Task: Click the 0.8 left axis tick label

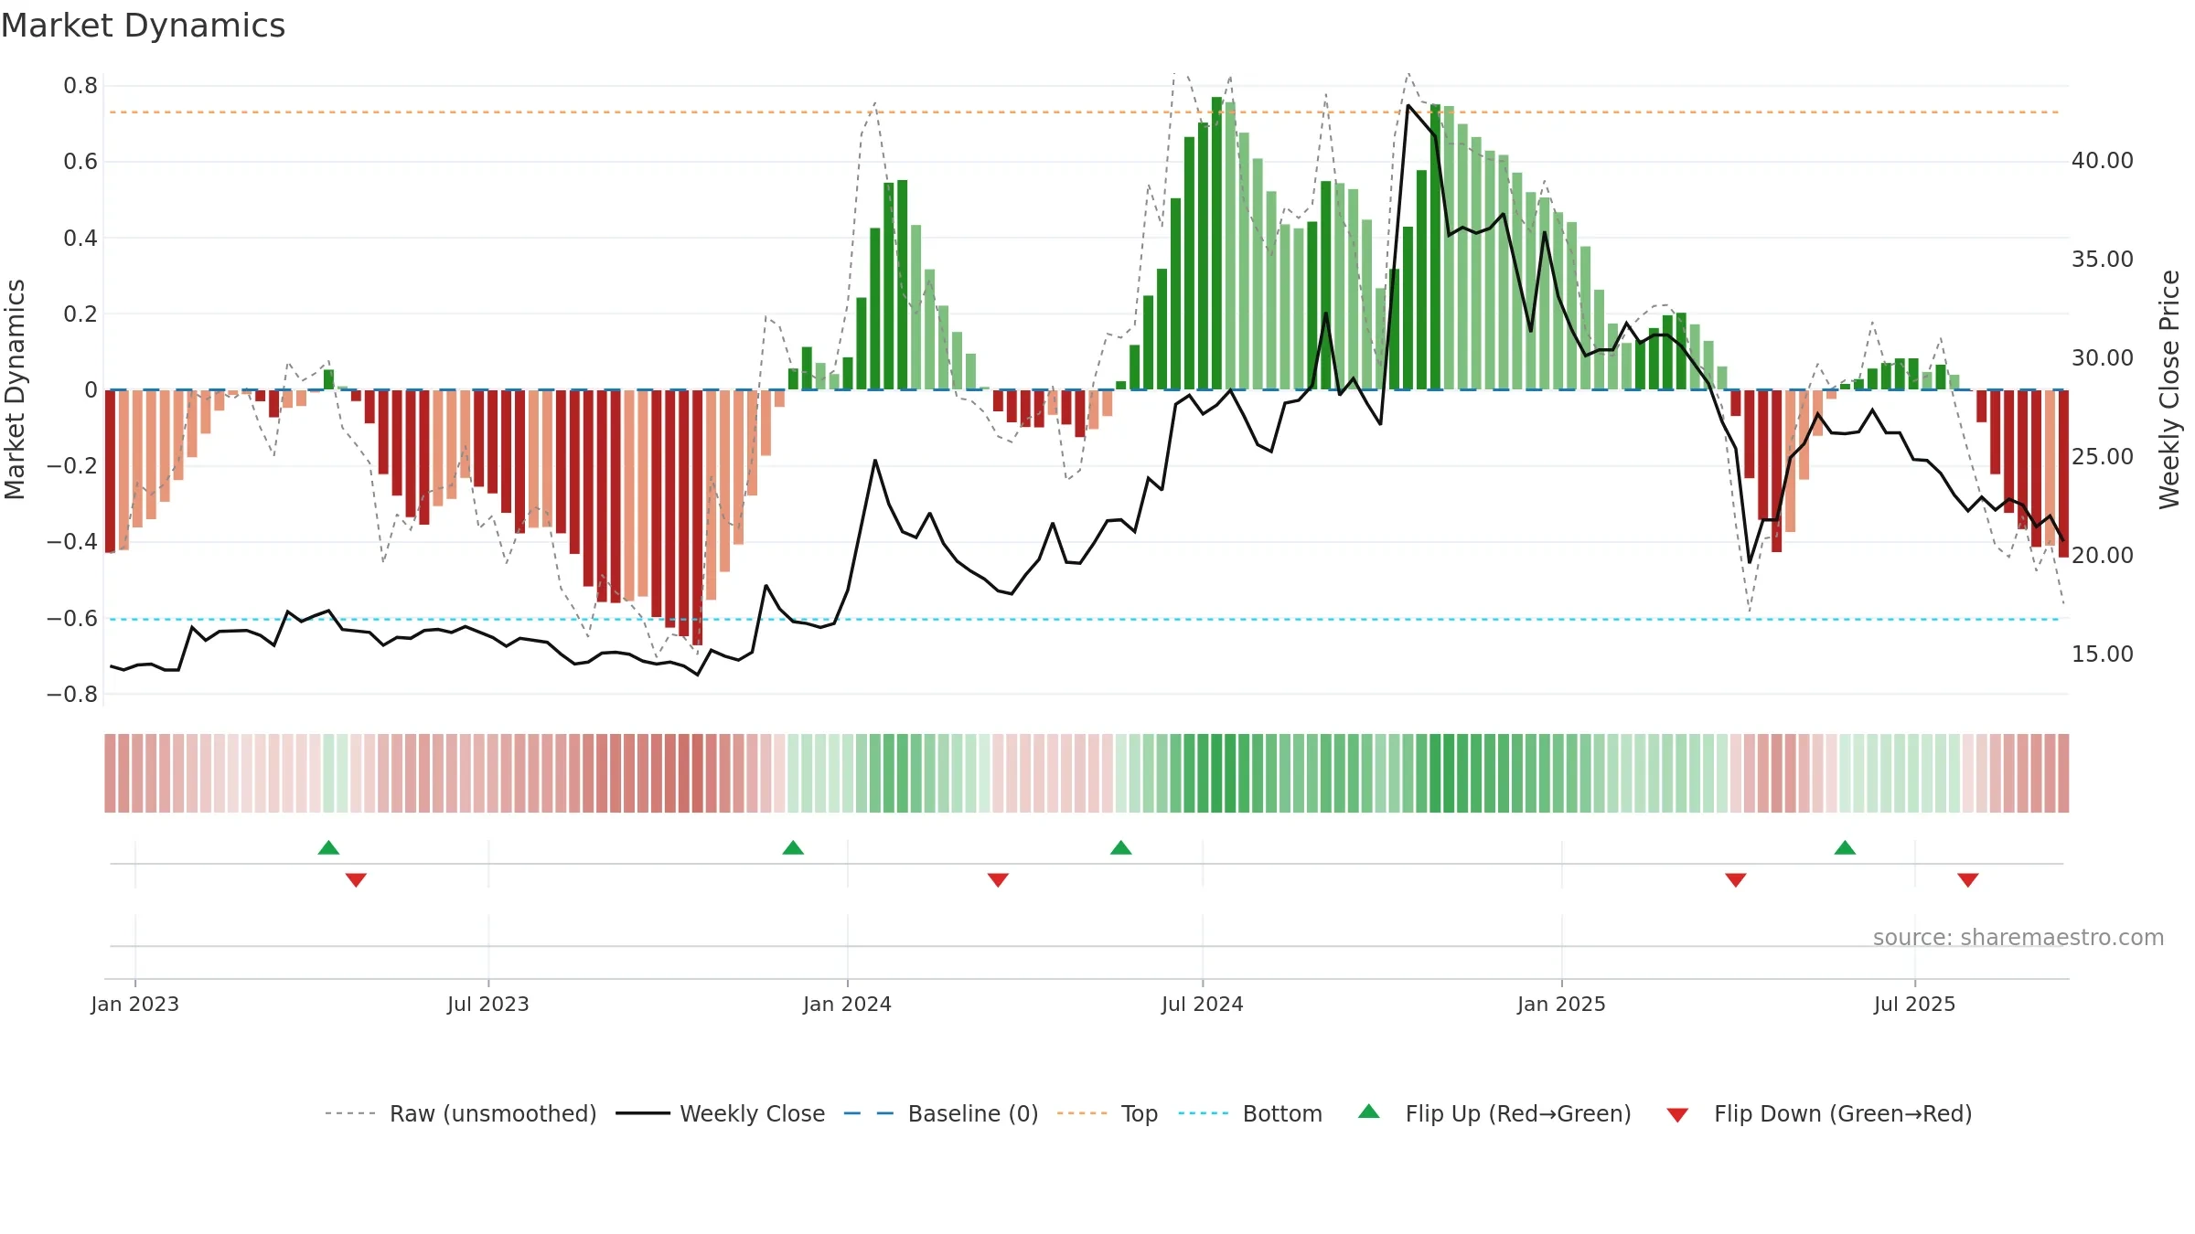Action: point(80,86)
